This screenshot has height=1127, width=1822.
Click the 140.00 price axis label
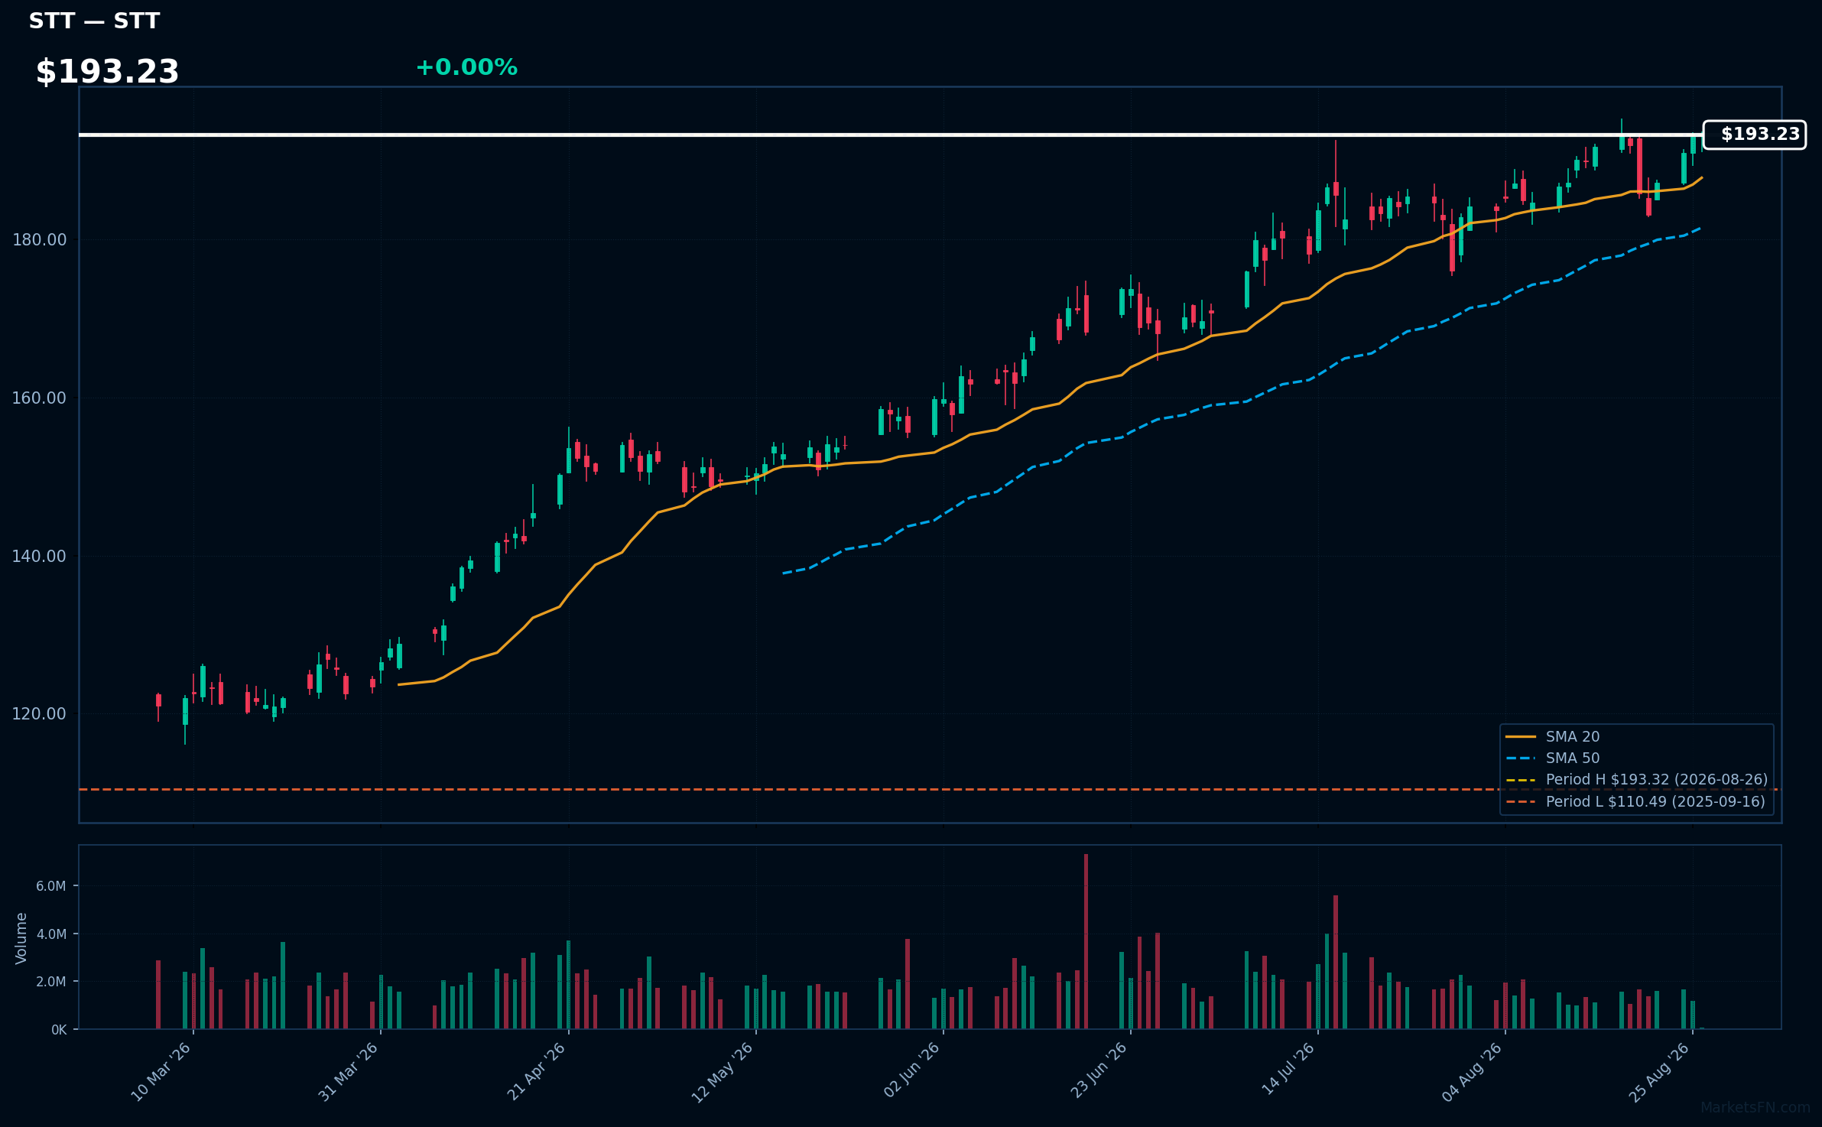pyautogui.click(x=39, y=557)
